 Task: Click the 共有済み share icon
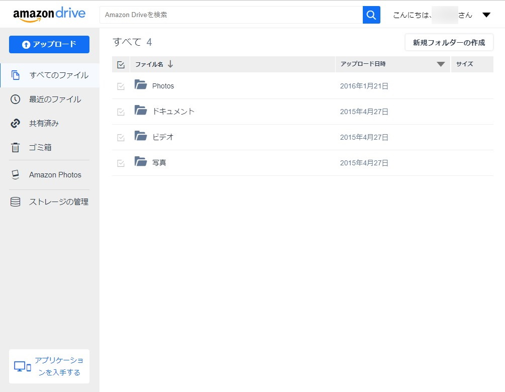[15, 123]
